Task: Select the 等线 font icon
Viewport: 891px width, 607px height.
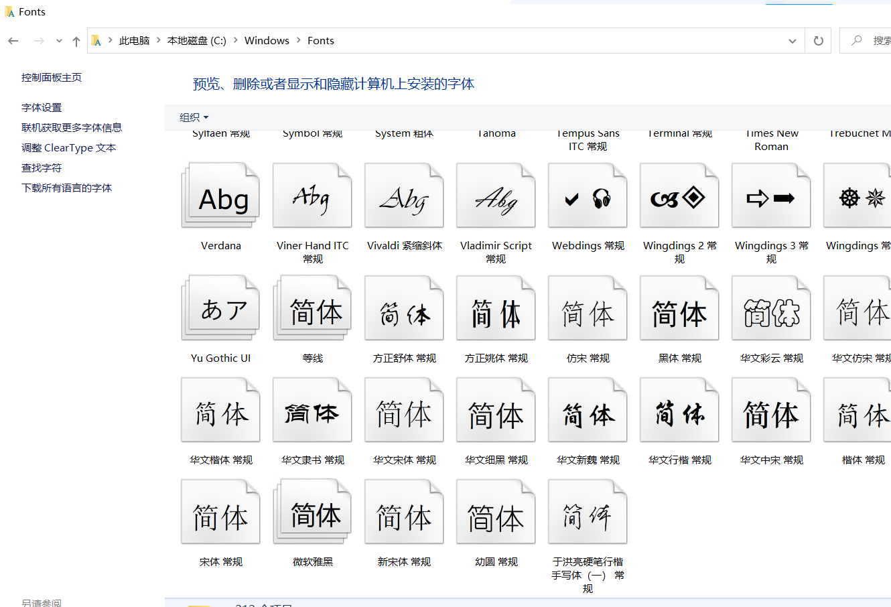Action: coord(312,308)
